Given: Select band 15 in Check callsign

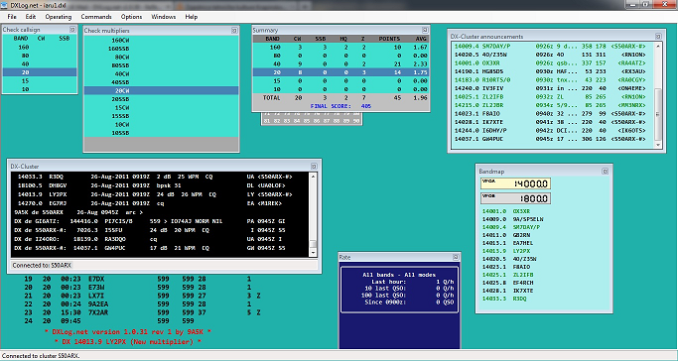Looking at the screenshot, I should point(40,80).
